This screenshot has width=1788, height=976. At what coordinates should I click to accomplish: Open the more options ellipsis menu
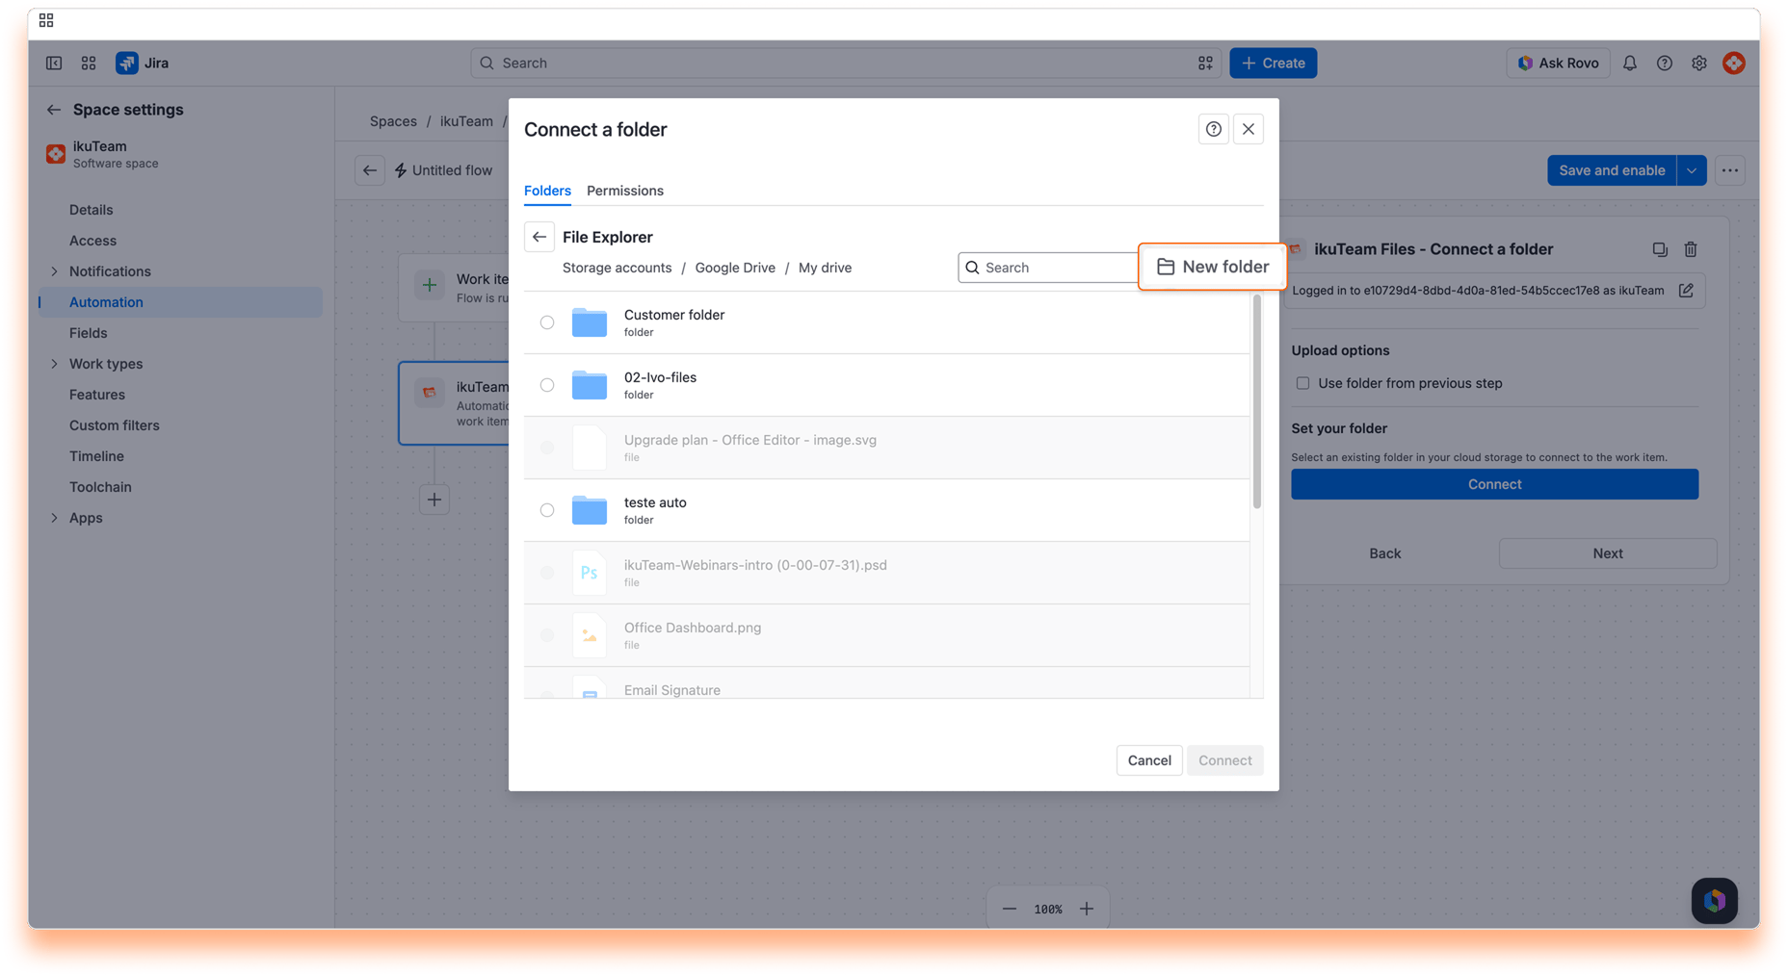tap(1730, 170)
